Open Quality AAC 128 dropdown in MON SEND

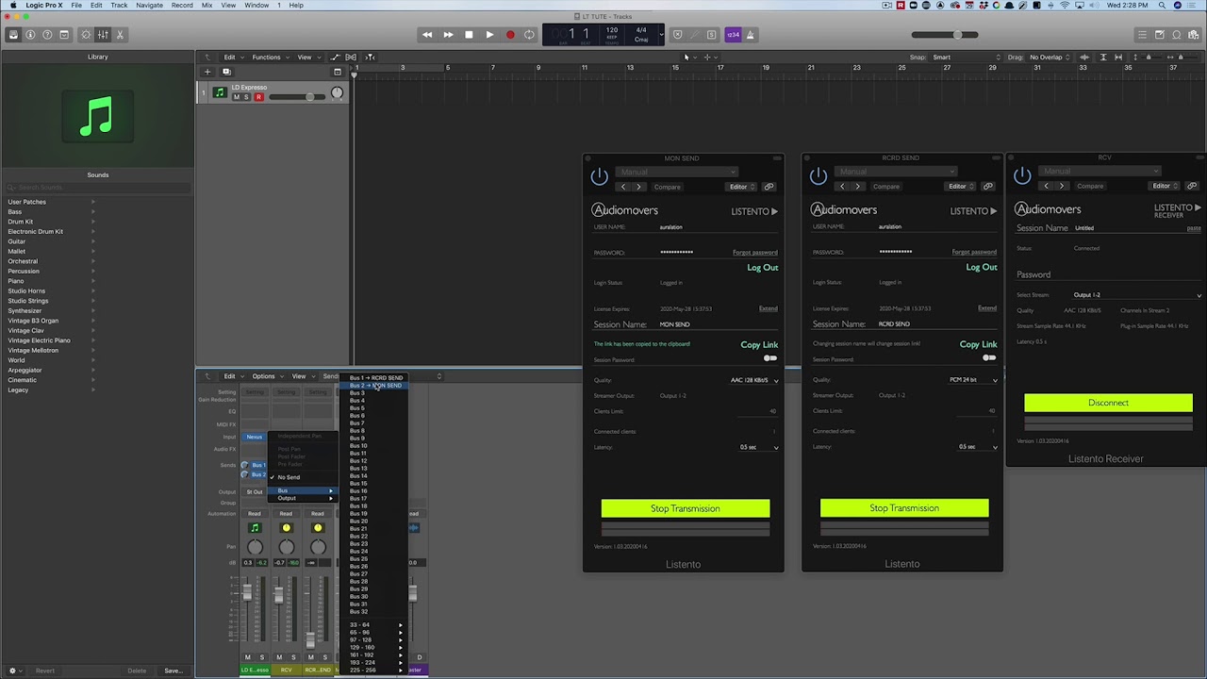(x=754, y=380)
